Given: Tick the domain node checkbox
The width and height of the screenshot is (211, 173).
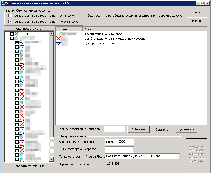Looking at the screenshot, I should (12, 38).
